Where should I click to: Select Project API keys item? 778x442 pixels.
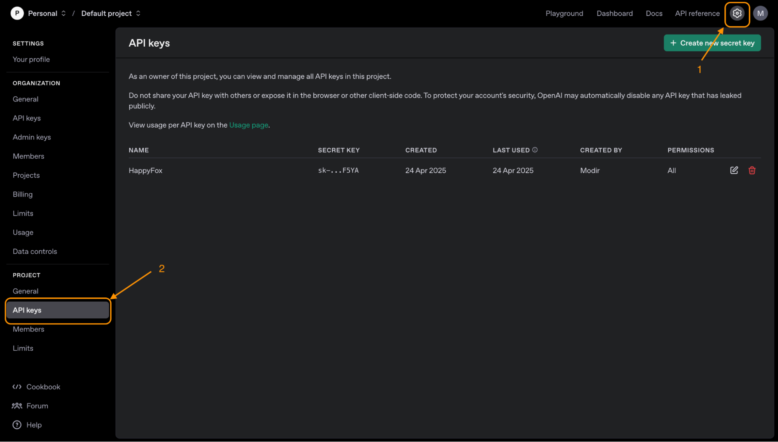(58, 310)
